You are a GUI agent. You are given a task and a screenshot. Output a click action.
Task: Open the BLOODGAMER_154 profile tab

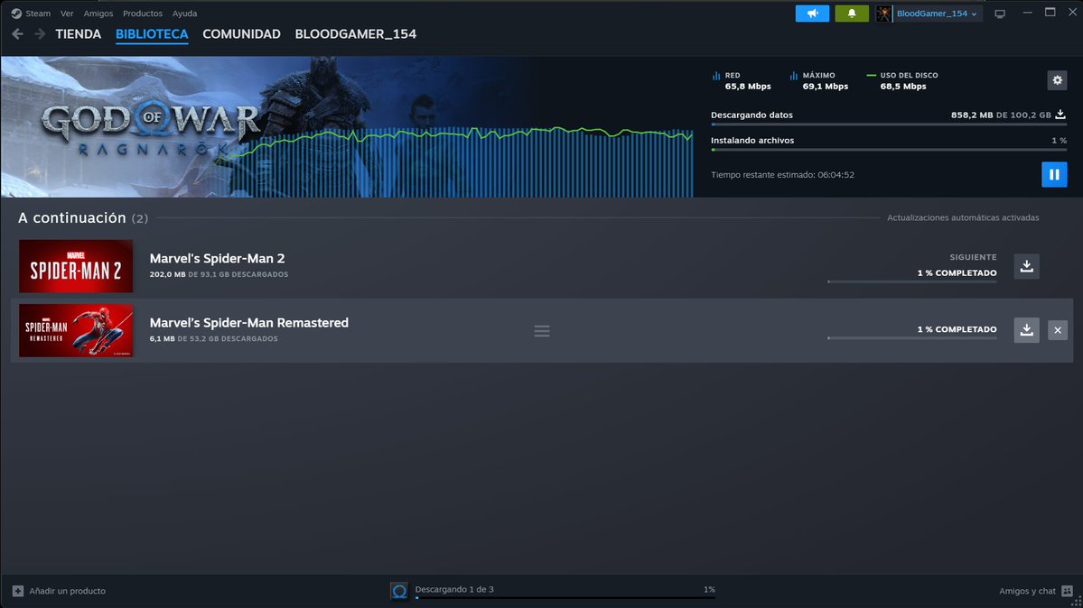pos(356,33)
